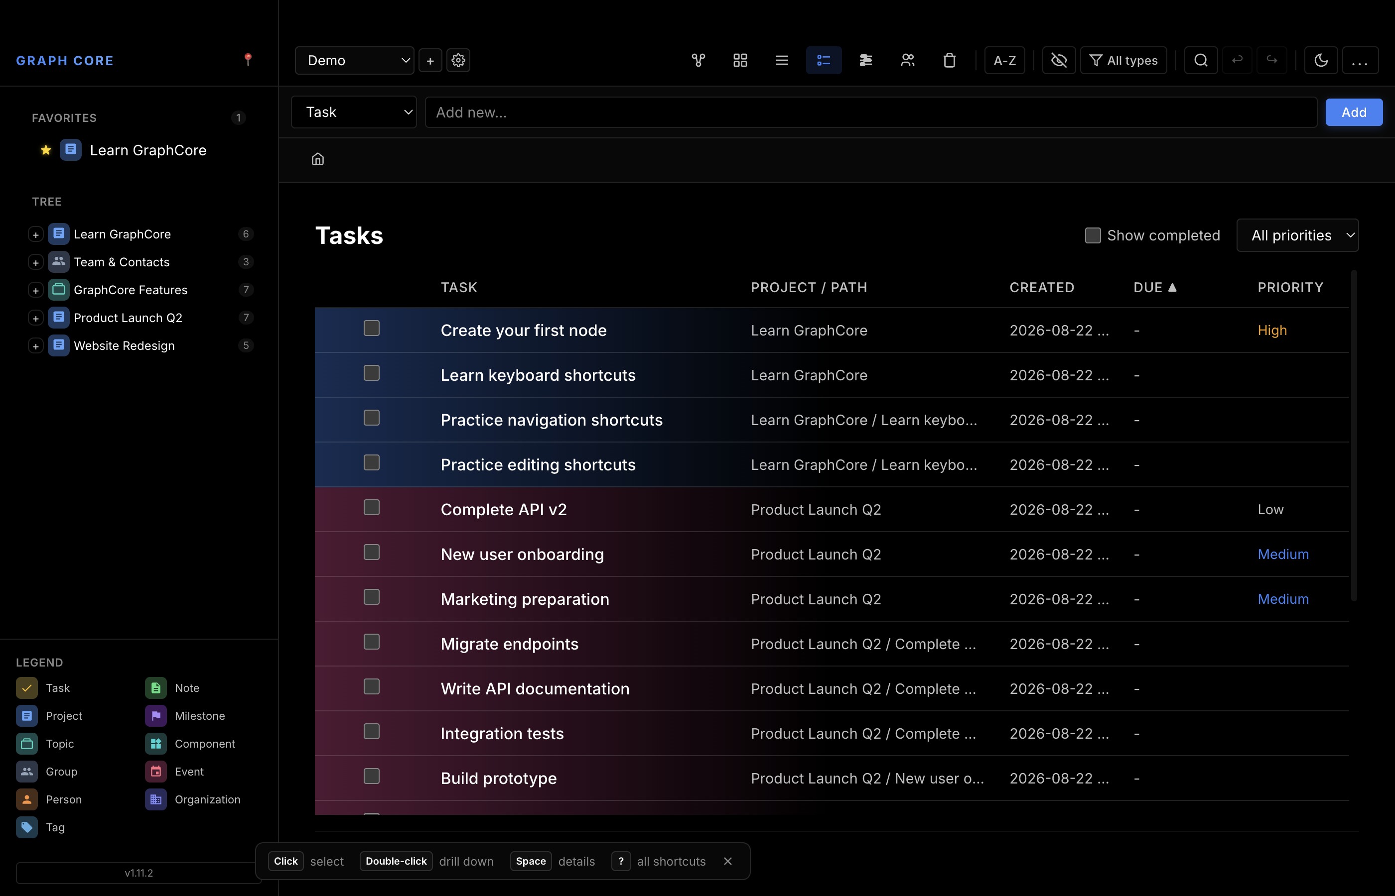Switch to the grid cards view
The height and width of the screenshot is (896, 1395).
pyautogui.click(x=740, y=61)
